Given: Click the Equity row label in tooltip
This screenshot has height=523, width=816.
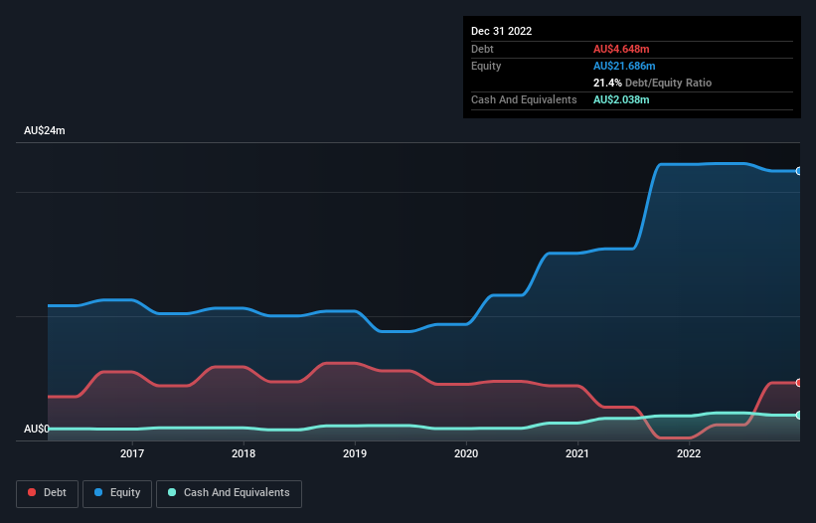Looking at the screenshot, I should point(486,66).
